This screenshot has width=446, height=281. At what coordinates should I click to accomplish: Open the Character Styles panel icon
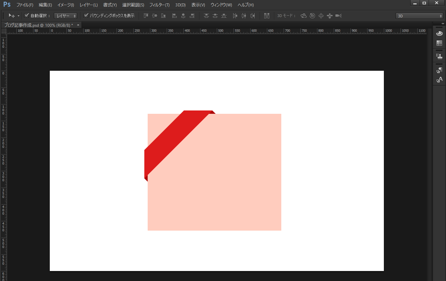[439, 80]
